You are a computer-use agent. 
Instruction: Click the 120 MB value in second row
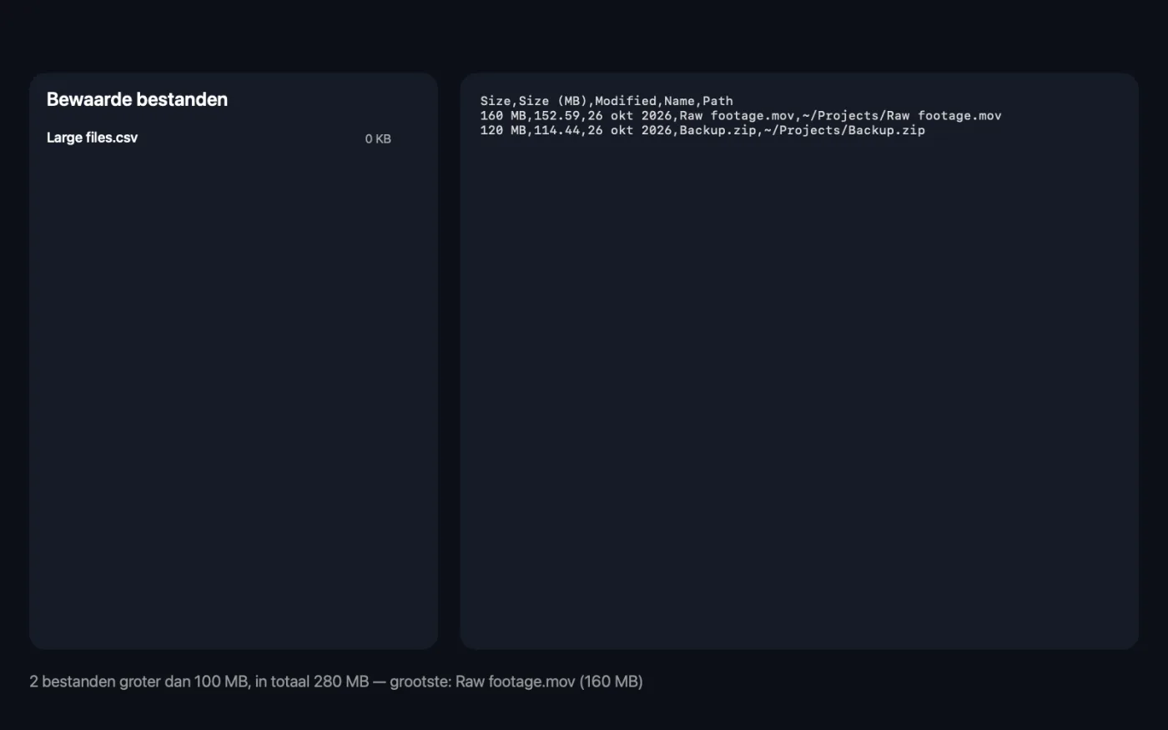point(503,130)
